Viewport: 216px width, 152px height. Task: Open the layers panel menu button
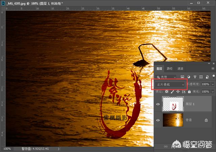213,69
